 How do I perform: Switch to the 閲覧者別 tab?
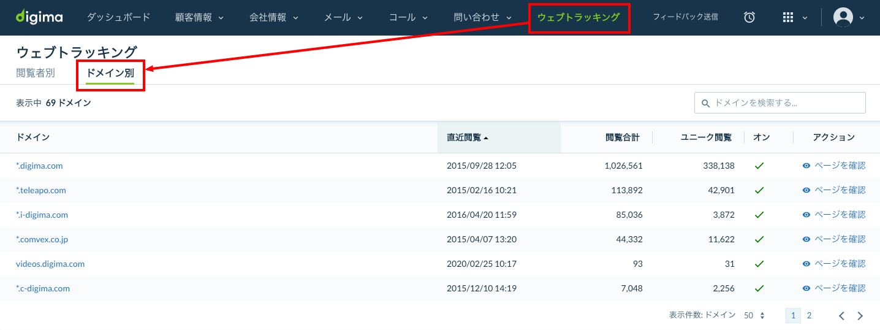[36, 73]
